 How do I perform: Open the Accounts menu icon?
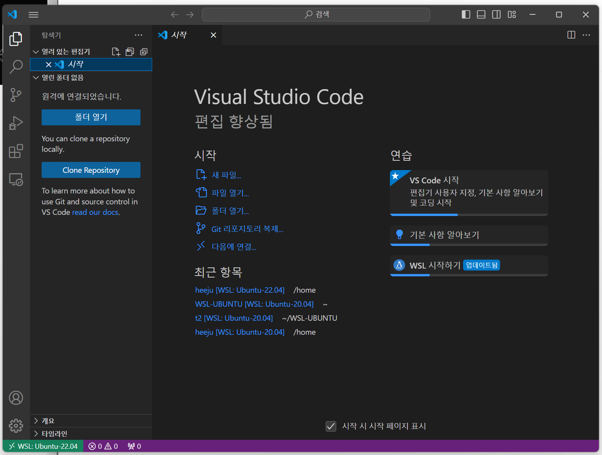[16, 398]
